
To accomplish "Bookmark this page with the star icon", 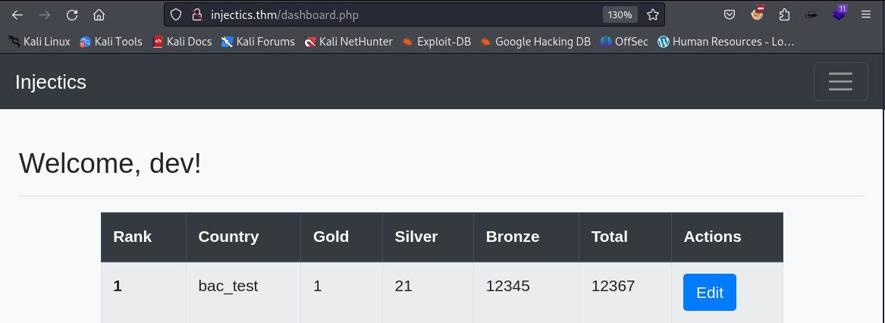I will tap(653, 14).
